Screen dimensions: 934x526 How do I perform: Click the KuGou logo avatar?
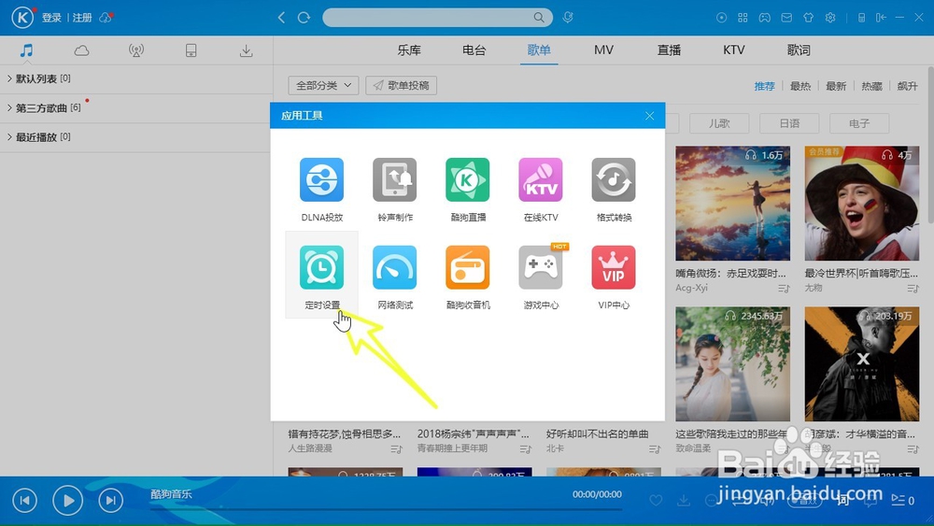[22, 17]
